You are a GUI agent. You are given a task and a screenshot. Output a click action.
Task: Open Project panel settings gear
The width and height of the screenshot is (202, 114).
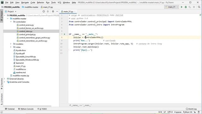click(x=53, y=11)
